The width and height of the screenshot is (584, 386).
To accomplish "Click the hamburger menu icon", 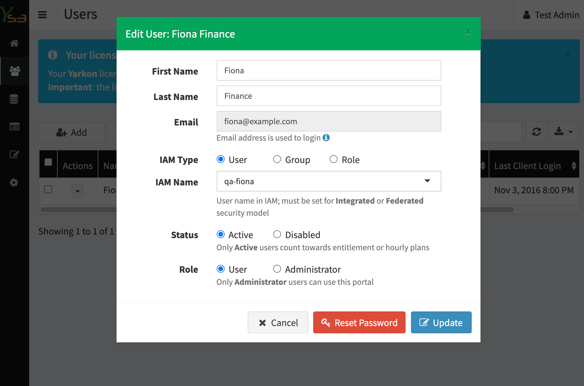I will (x=42, y=15).
